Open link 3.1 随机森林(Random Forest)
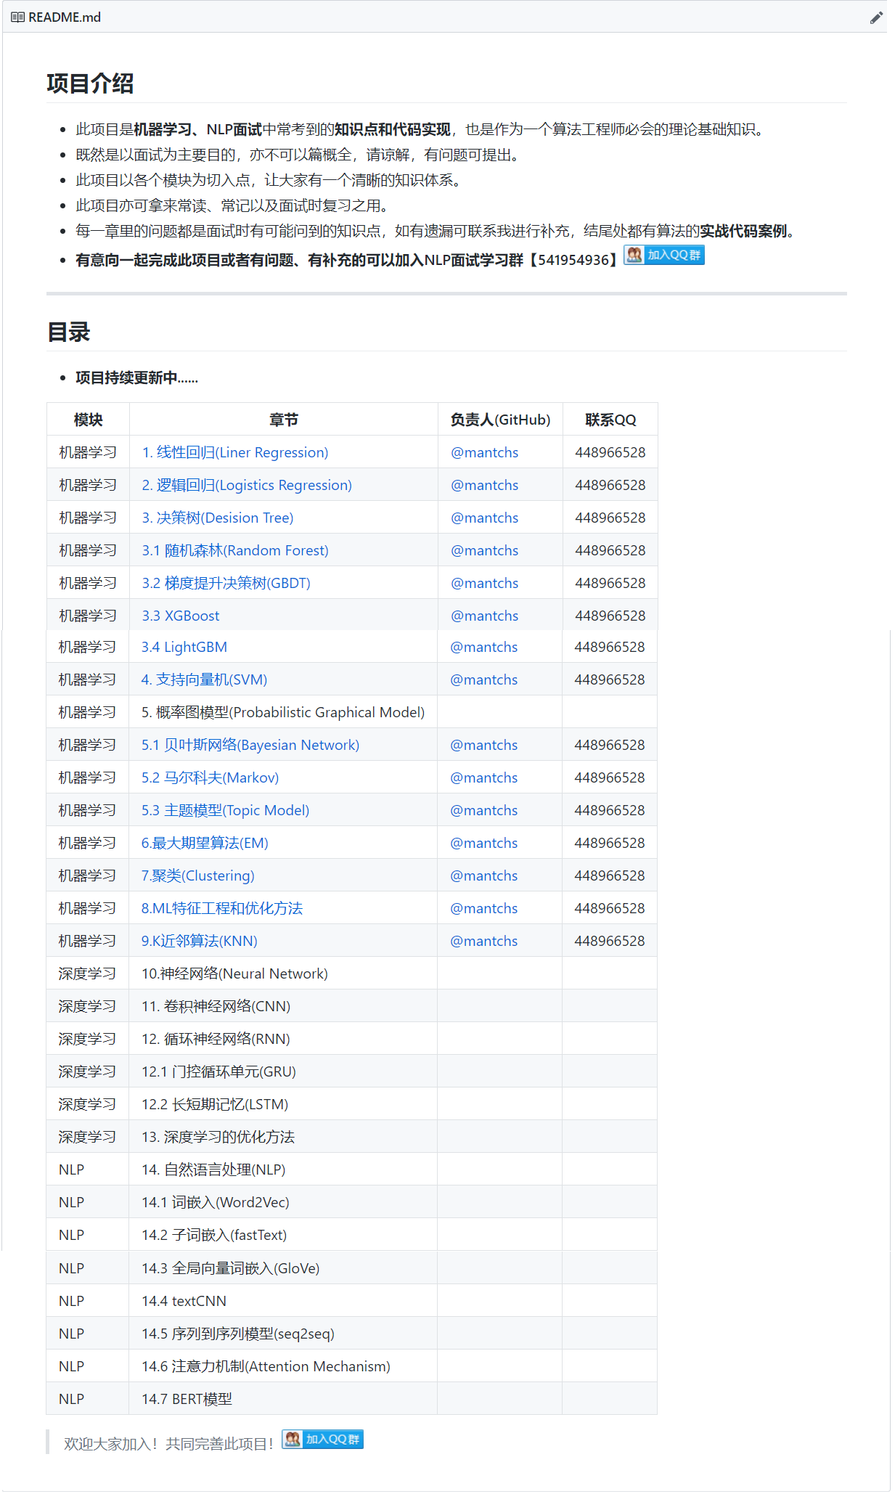The height and width of the screenshot is (1494, 895). (235, 550)
